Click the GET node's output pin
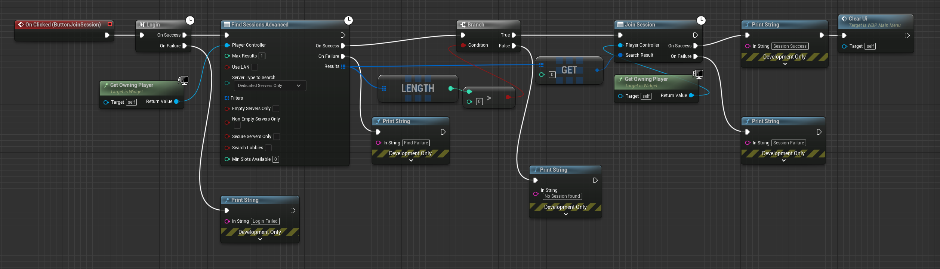The image size is (940, 269). tap(597, 70)
